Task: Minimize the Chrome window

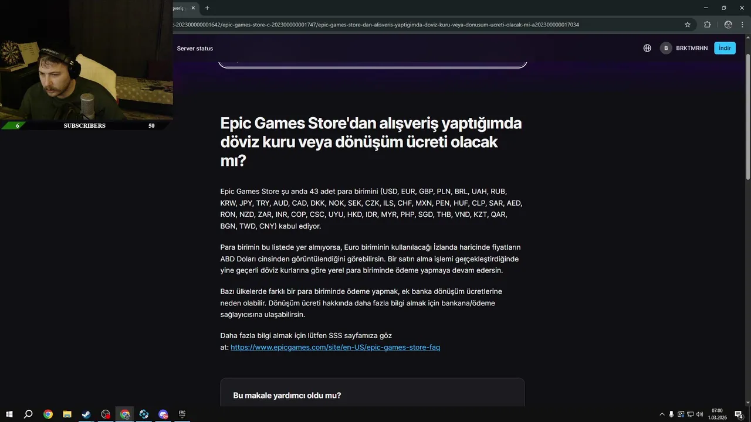Action: tap(706, 8)
